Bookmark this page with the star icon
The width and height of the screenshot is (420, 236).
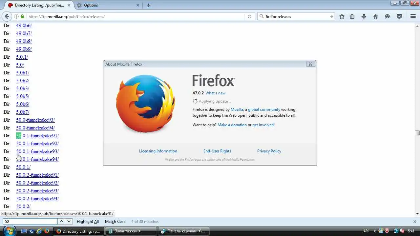[x=342, y=16]
